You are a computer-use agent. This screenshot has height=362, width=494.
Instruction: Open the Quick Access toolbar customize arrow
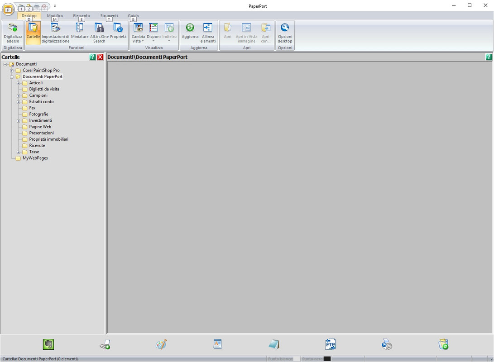55,6
